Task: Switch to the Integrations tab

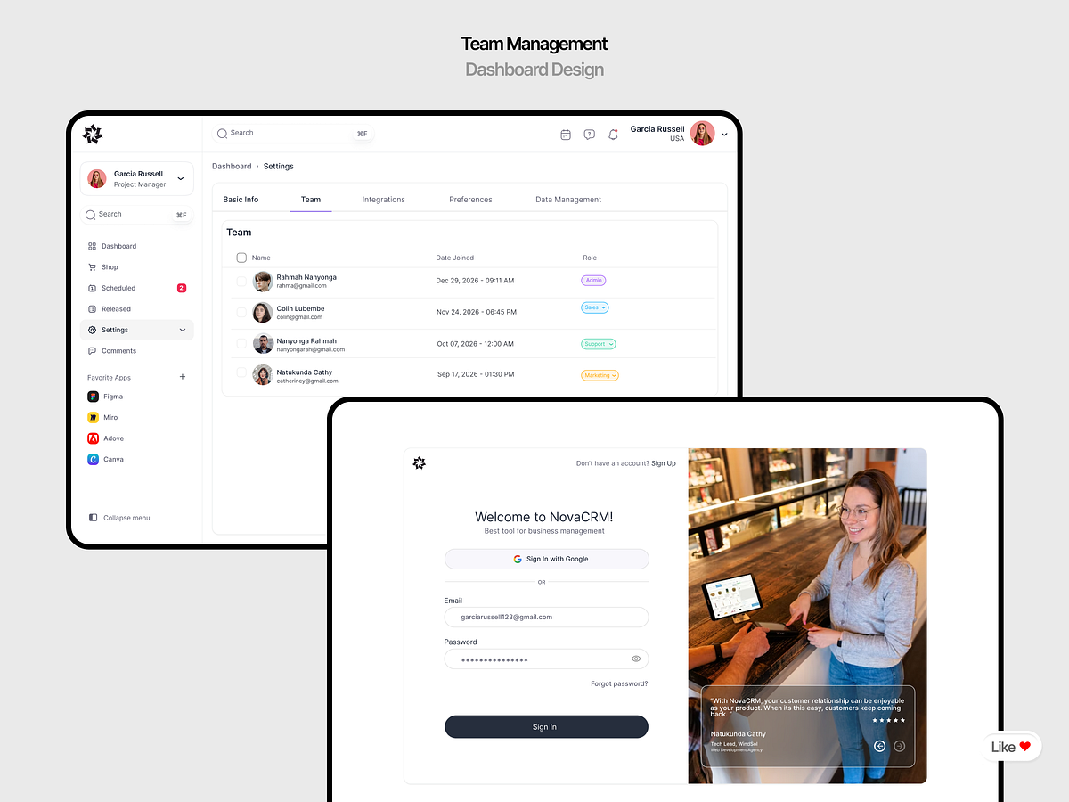Action: click(x=383, y=199)
